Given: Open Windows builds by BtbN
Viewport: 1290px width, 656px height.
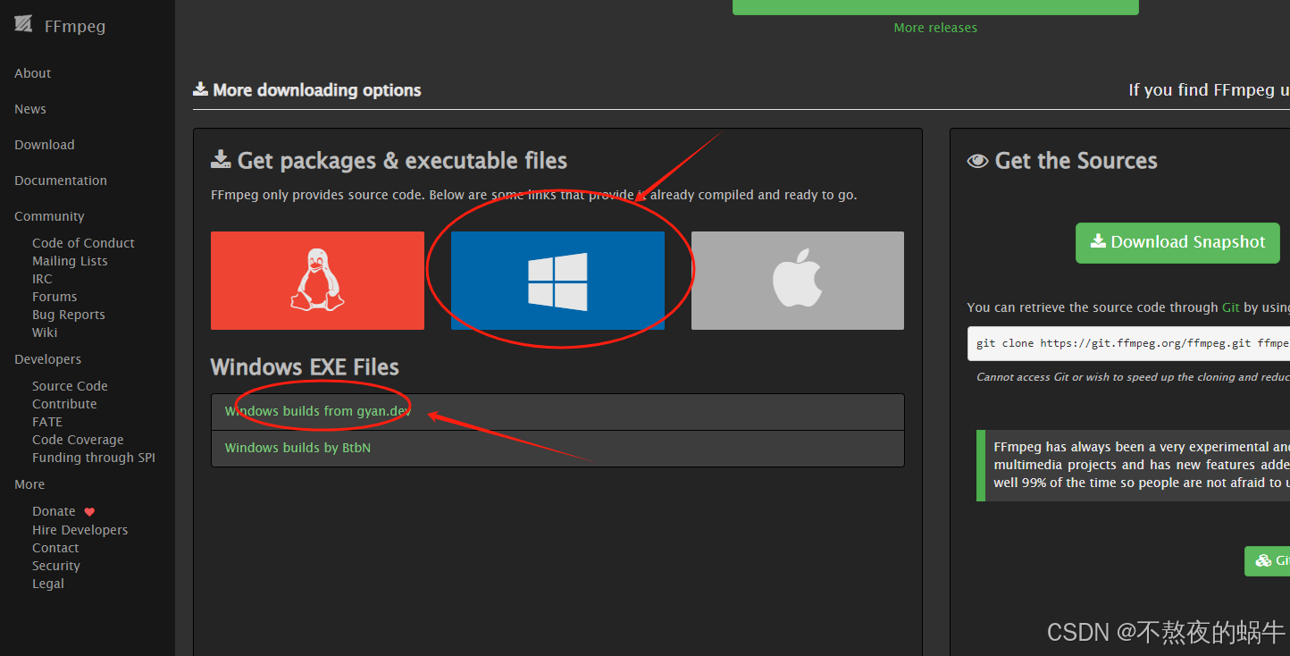Looking at the screenshot, I should pos(297,448).
